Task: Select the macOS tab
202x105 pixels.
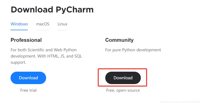Action: pyautogui.click(x=43, y=24)
